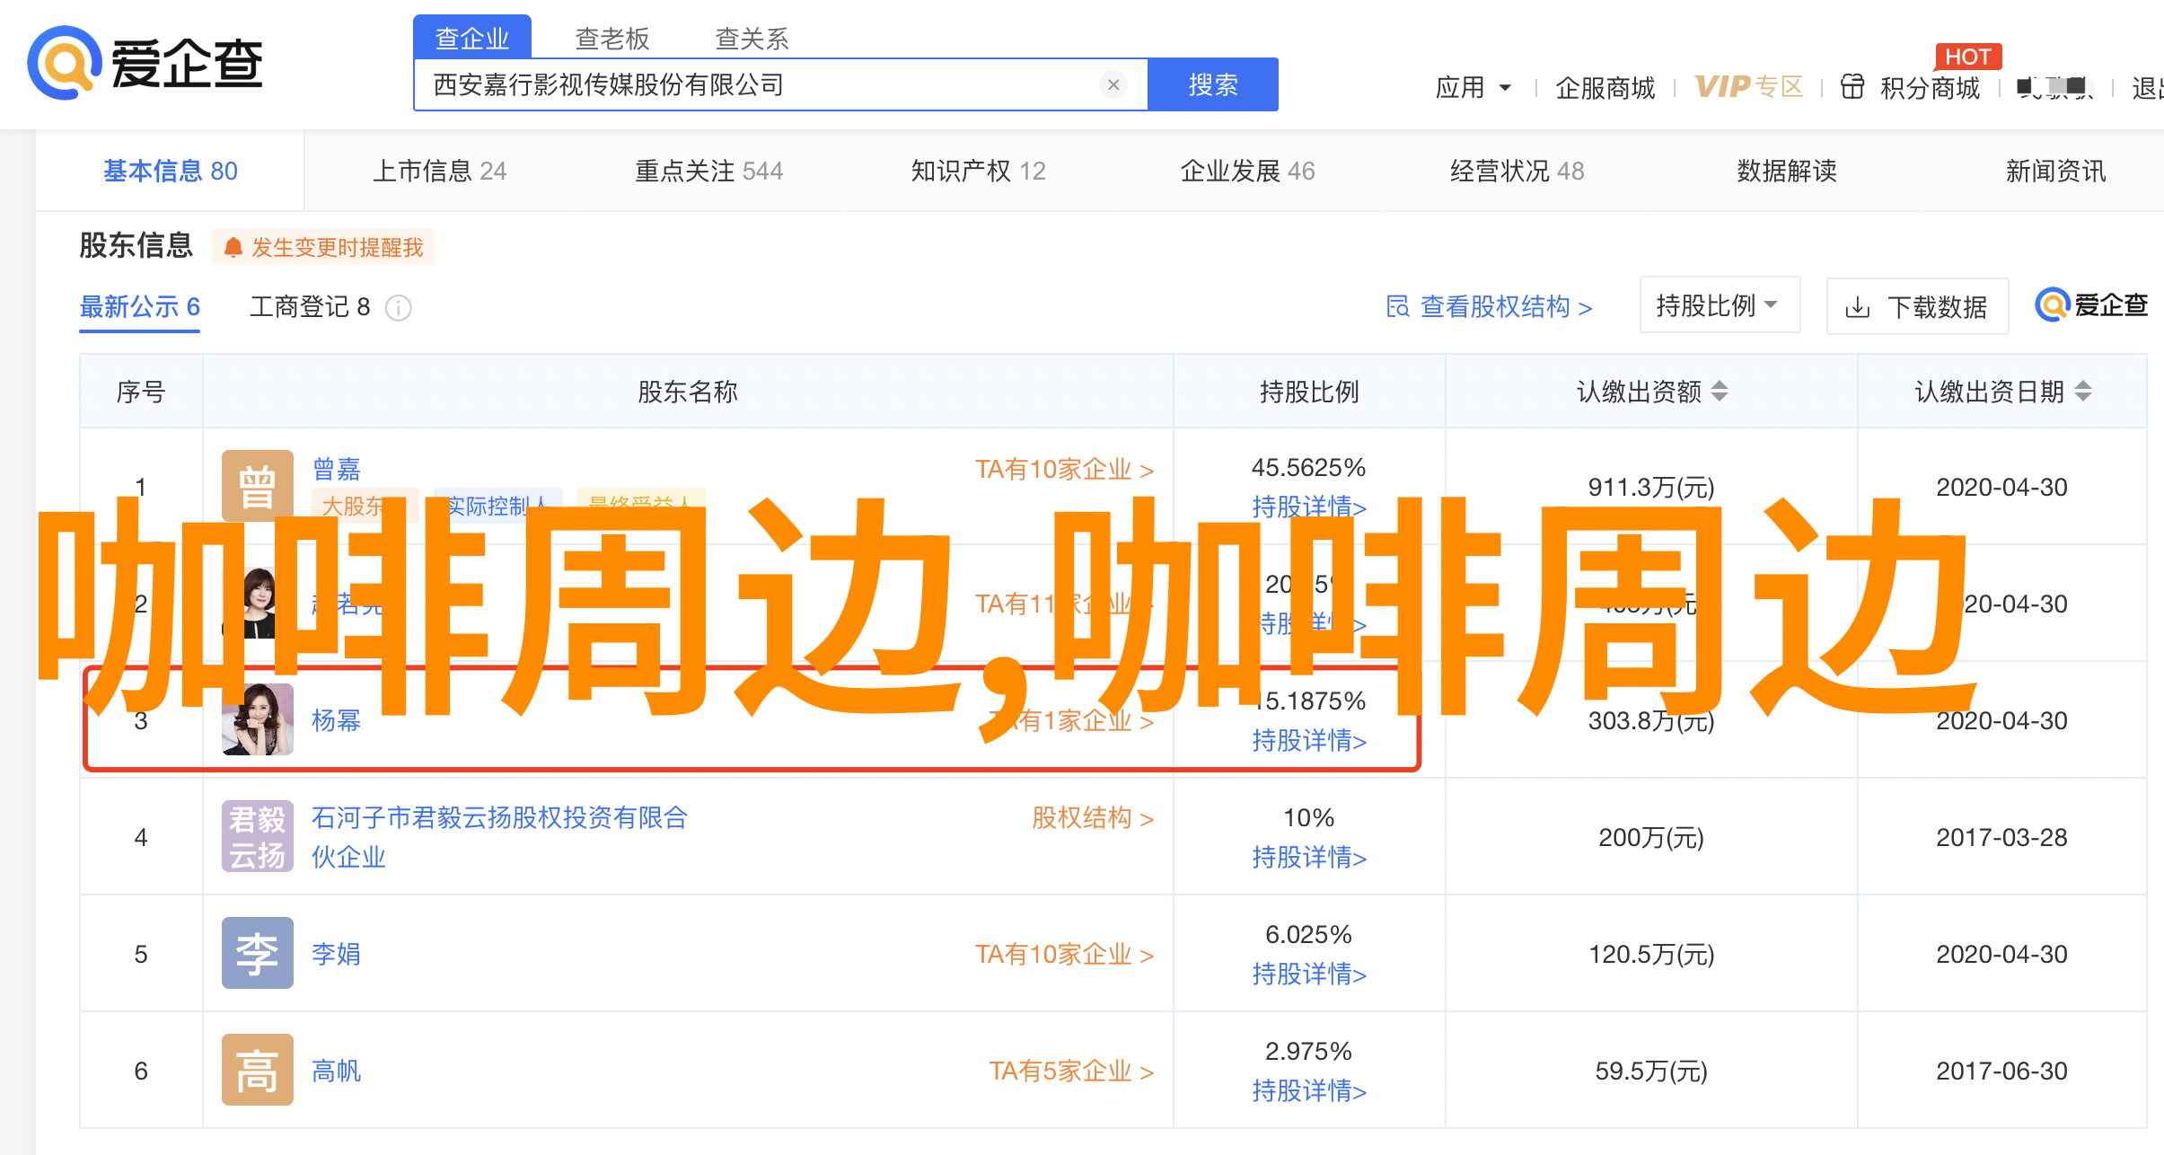Screen dimensions: 2164x1155
Task: Select the 2017-06-30 date cell
Action: 2001,1071
